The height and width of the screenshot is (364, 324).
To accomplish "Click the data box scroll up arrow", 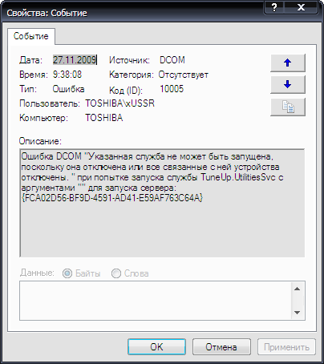I will point(297,289).
